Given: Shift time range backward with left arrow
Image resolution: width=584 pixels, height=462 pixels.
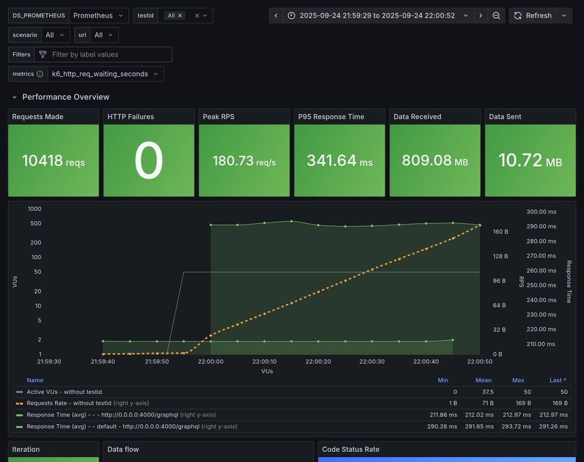Looking at the screenshot, I should [276, 16].
